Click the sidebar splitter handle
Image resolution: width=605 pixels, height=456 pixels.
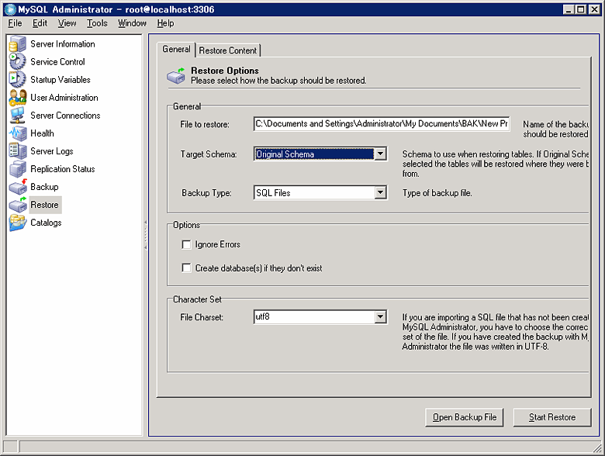[146, 234]
